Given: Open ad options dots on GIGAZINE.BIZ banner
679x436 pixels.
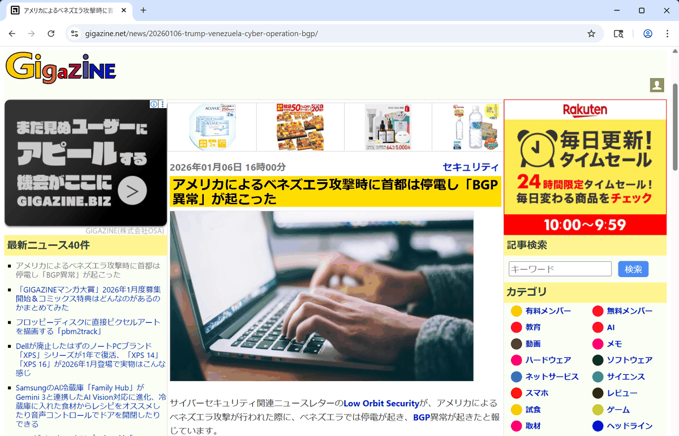Looking at the screenshot, I should (163, 104).
